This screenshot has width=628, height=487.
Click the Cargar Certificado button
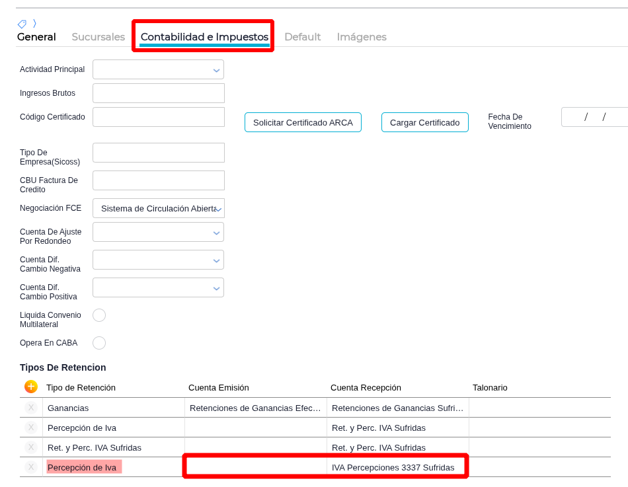424,122
